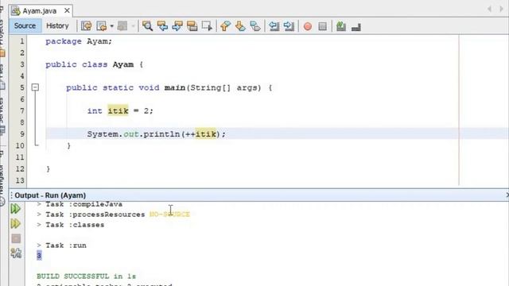Viewport: 509px width, 286px height.
Task: Toggle Bookmark icon in editor toolbar
Action: tap(255, 26)
